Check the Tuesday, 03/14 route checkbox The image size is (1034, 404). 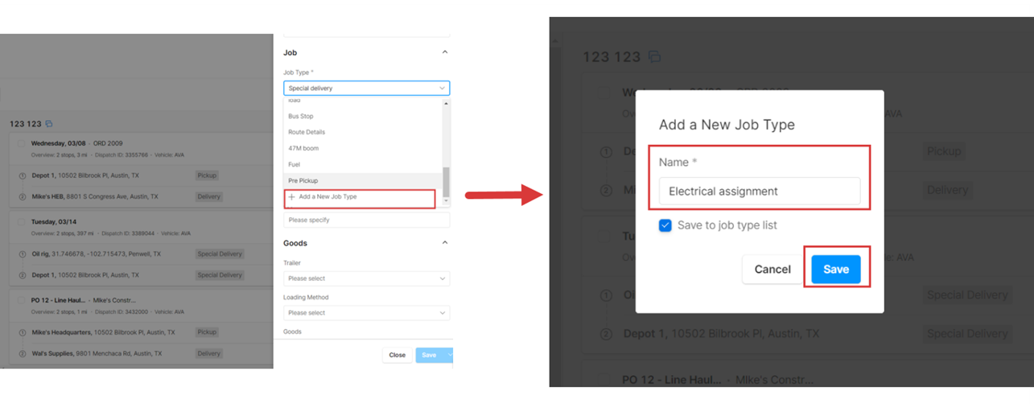(22, 222)
